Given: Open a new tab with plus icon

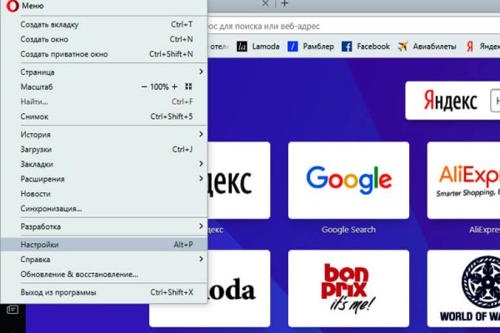Looking at the screenshot, I should pos(284,4).
